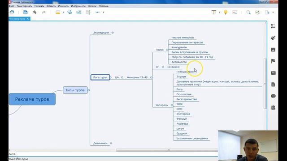
Task: Collapse the Женщины 25-45 branch
Action: point(151,77)
